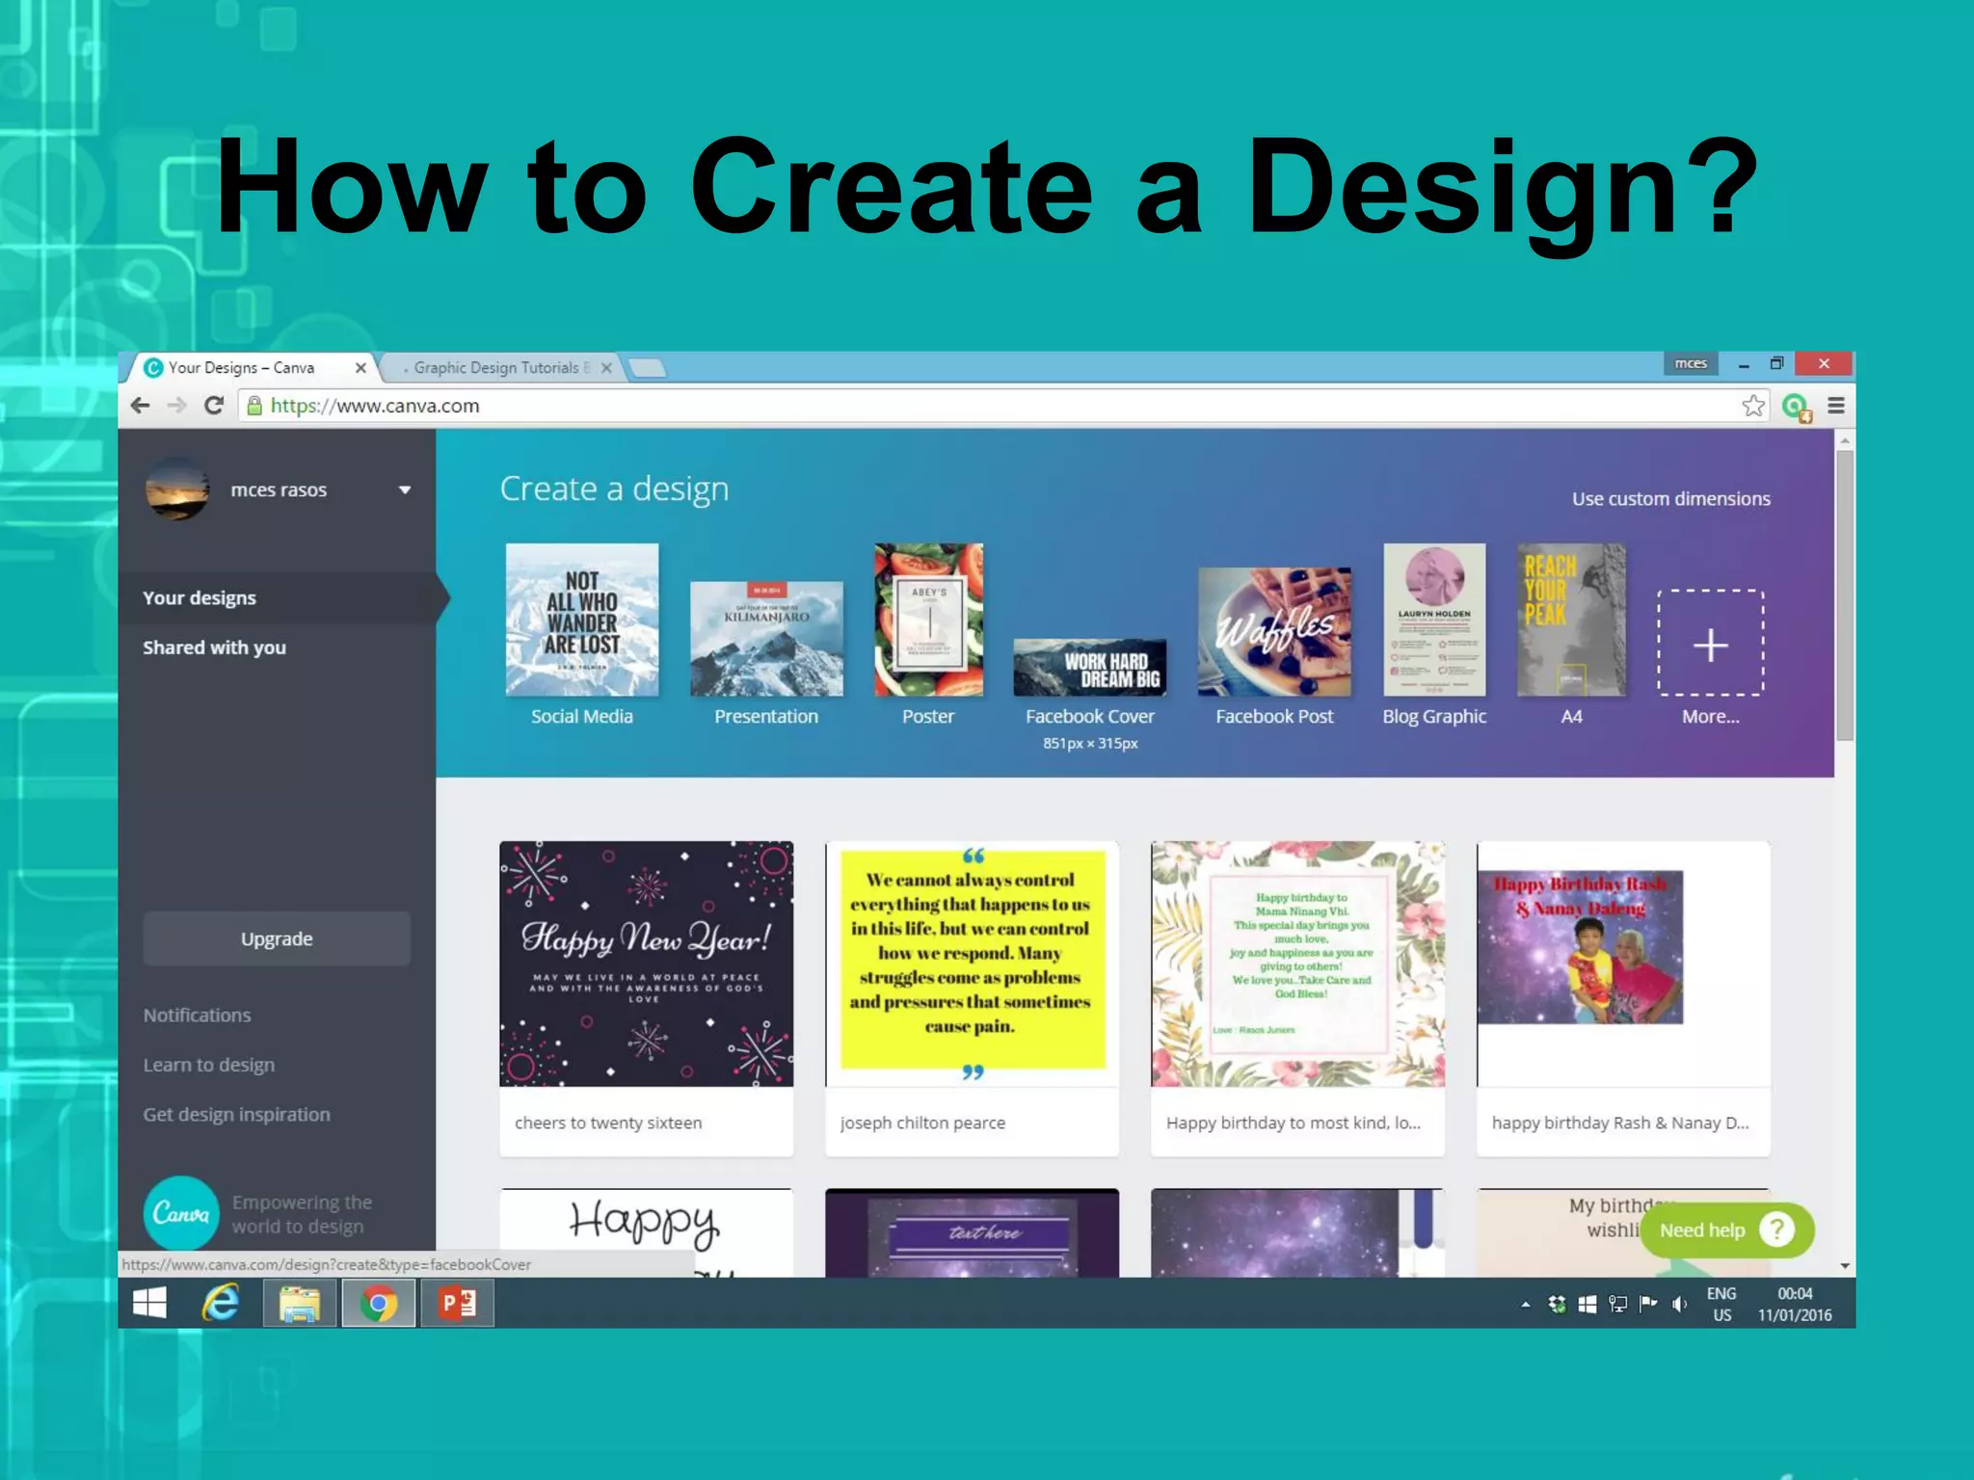Screen dimensions: 1974x1480
Task: Close the Graphic Design Tutorials tab
Action: tap(606, 368)
